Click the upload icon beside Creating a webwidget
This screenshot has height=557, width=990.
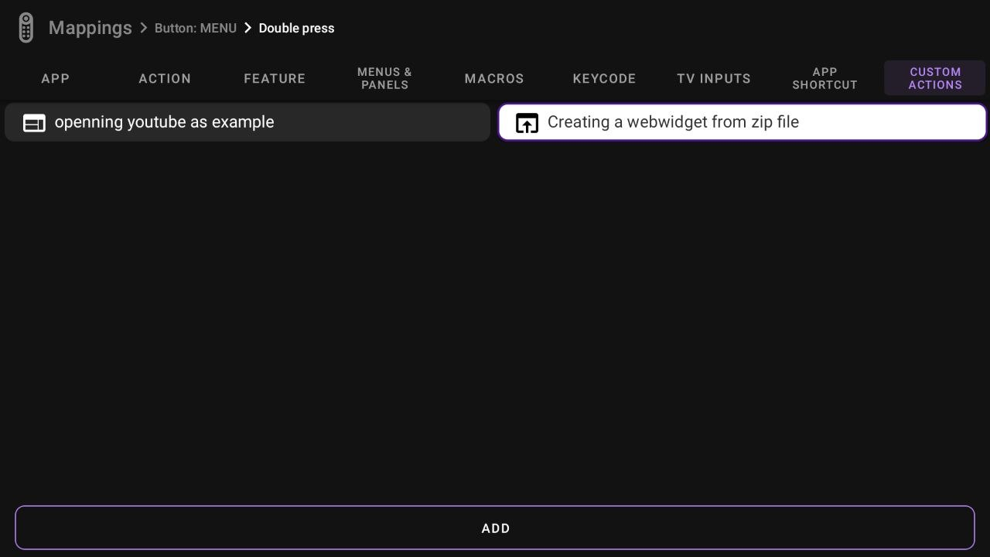[527, 122]
